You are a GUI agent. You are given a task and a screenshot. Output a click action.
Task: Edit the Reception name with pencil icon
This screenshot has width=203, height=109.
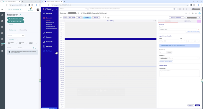tap(20, 15)
